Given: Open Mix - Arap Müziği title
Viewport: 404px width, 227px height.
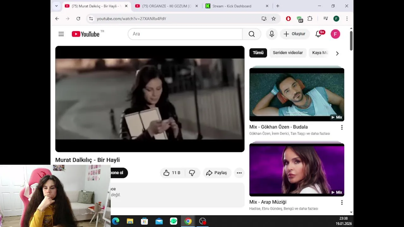Looking at the screenshot, I should point(268,202).
